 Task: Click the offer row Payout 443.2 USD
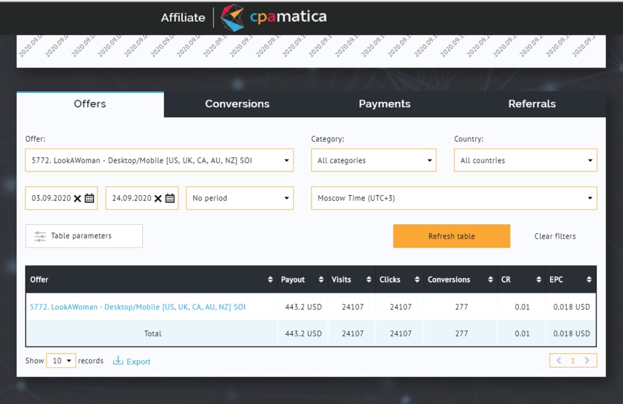[x=303, y=307]
